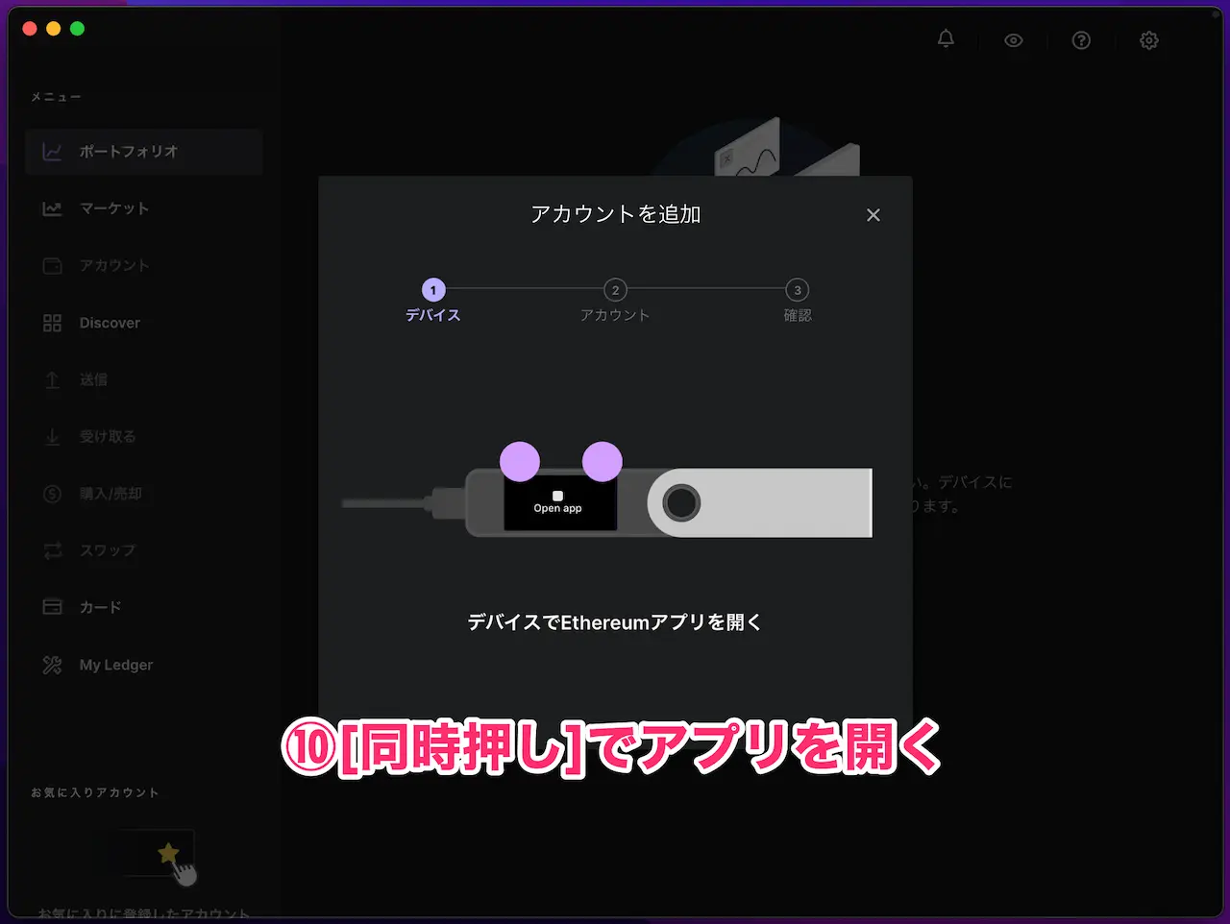This screenshot has width=1230, height=924.
Task: Click the デバイス step label
Action: [x=433, y=315]
